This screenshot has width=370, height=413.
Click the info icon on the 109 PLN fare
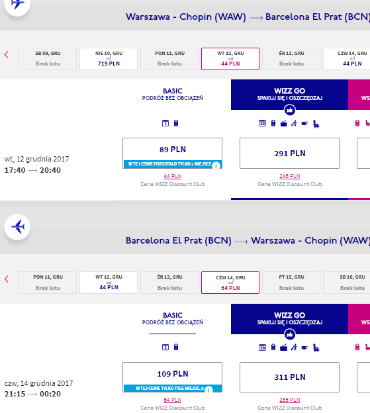coord(208,390)
